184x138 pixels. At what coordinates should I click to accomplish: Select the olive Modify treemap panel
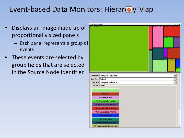pos(171,65)
